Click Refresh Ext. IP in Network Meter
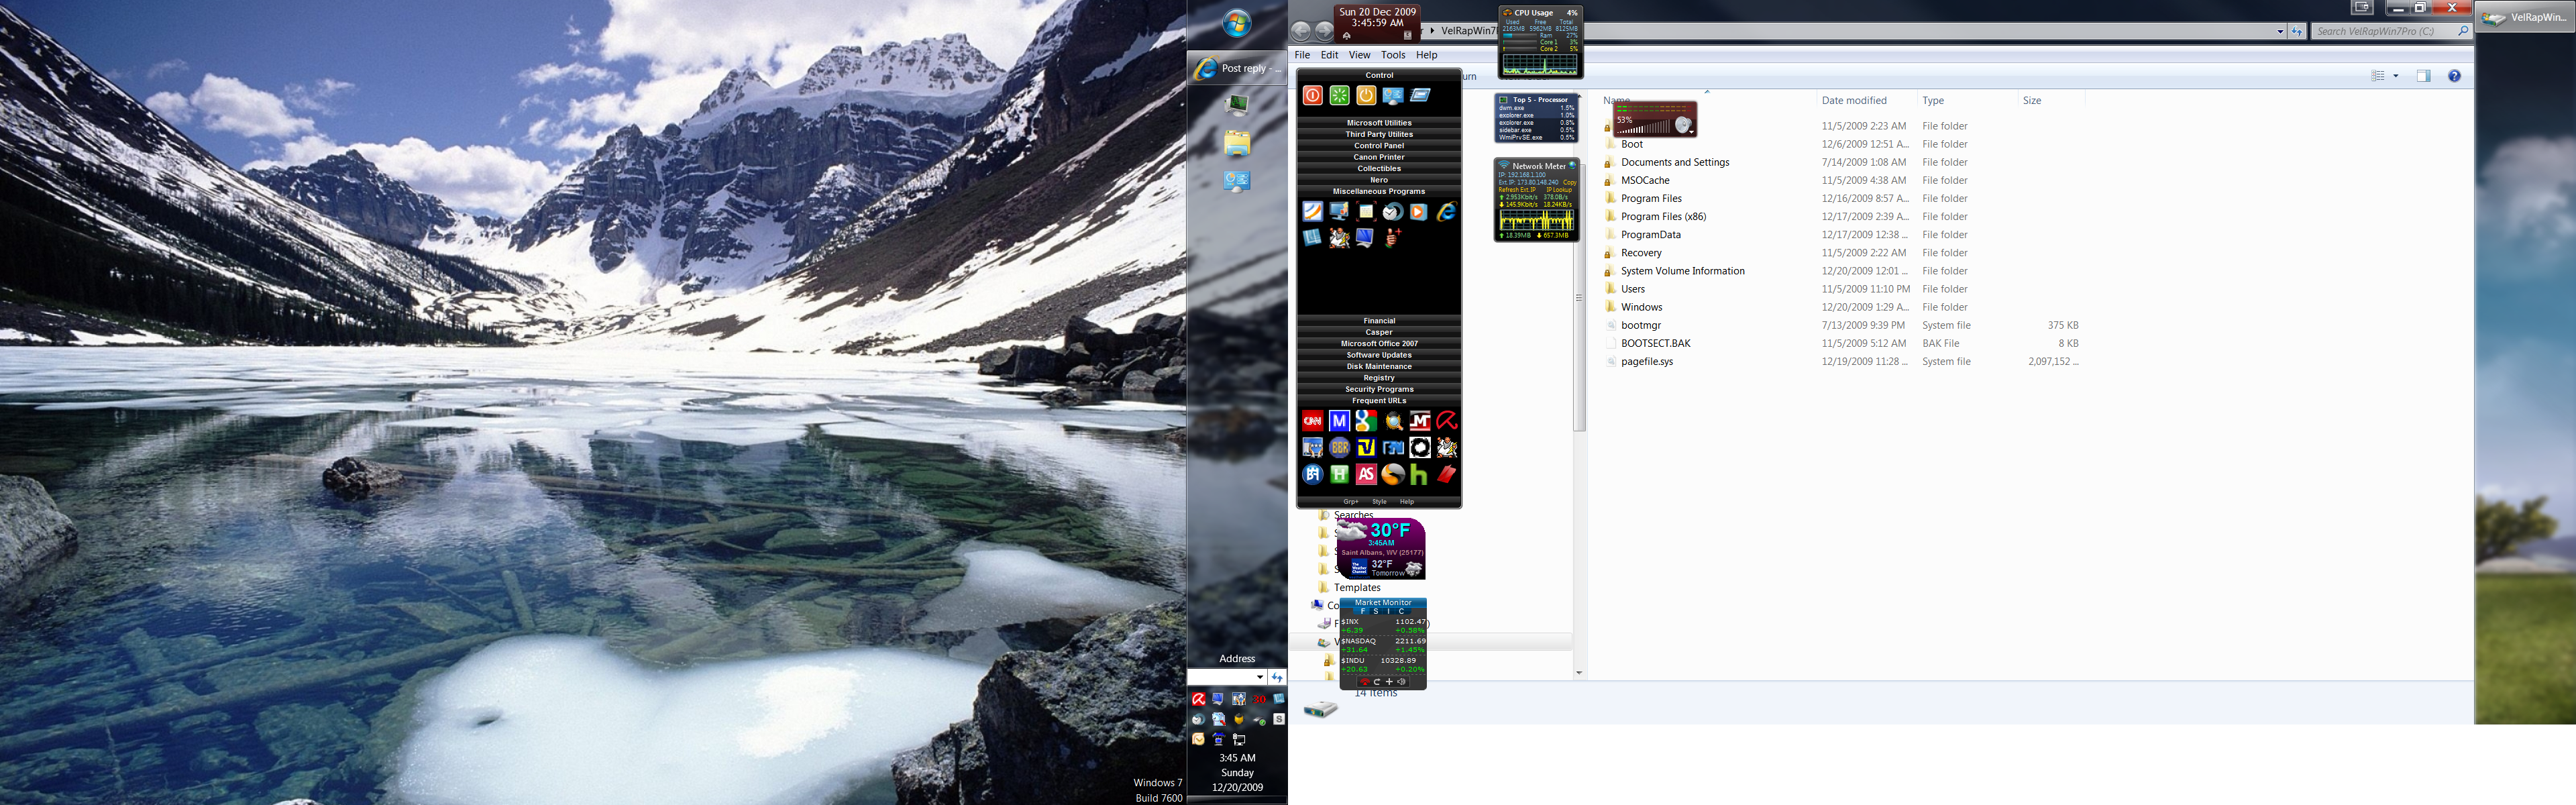The height and width of the screenshot is (805, 2576). 1516,189
